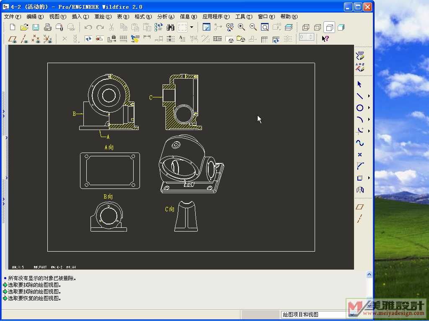
Task: Click the sketcher preferences icon atop the right toolbar
Action: coord(360,56)
